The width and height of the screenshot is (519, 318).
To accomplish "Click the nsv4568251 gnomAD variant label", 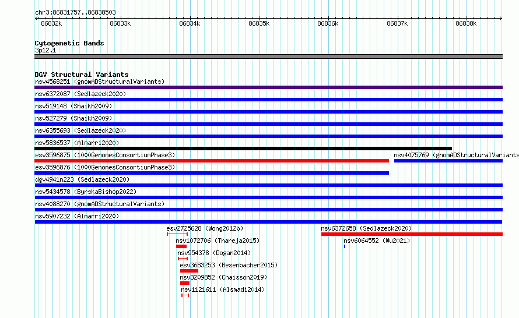I will coord(100,82).
